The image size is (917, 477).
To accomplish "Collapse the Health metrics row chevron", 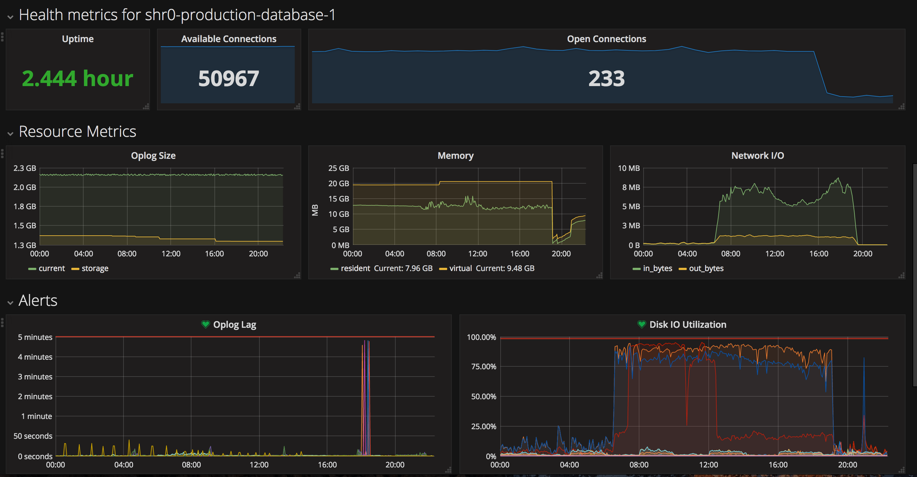I will tap(10, 17).
